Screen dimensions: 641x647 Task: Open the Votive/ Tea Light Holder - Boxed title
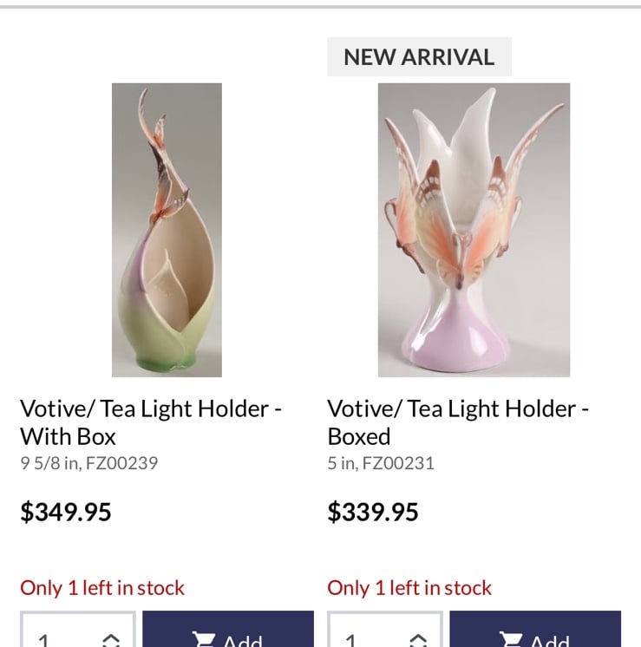(x=458, y=422)
